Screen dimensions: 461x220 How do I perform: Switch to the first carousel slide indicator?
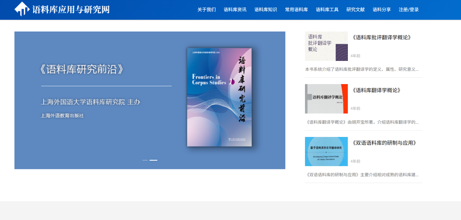pos(145,160)
